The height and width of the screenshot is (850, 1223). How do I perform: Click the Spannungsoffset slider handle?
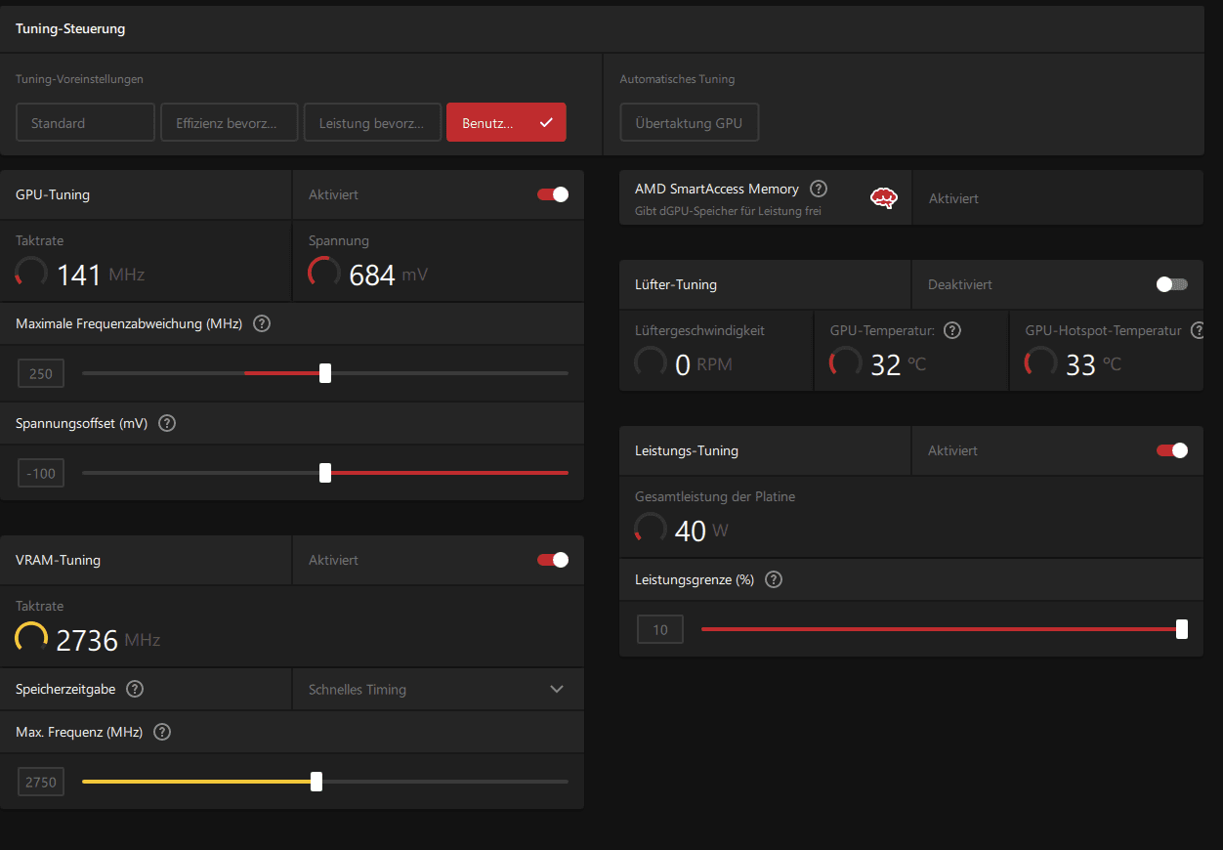(x=325, y=473)
